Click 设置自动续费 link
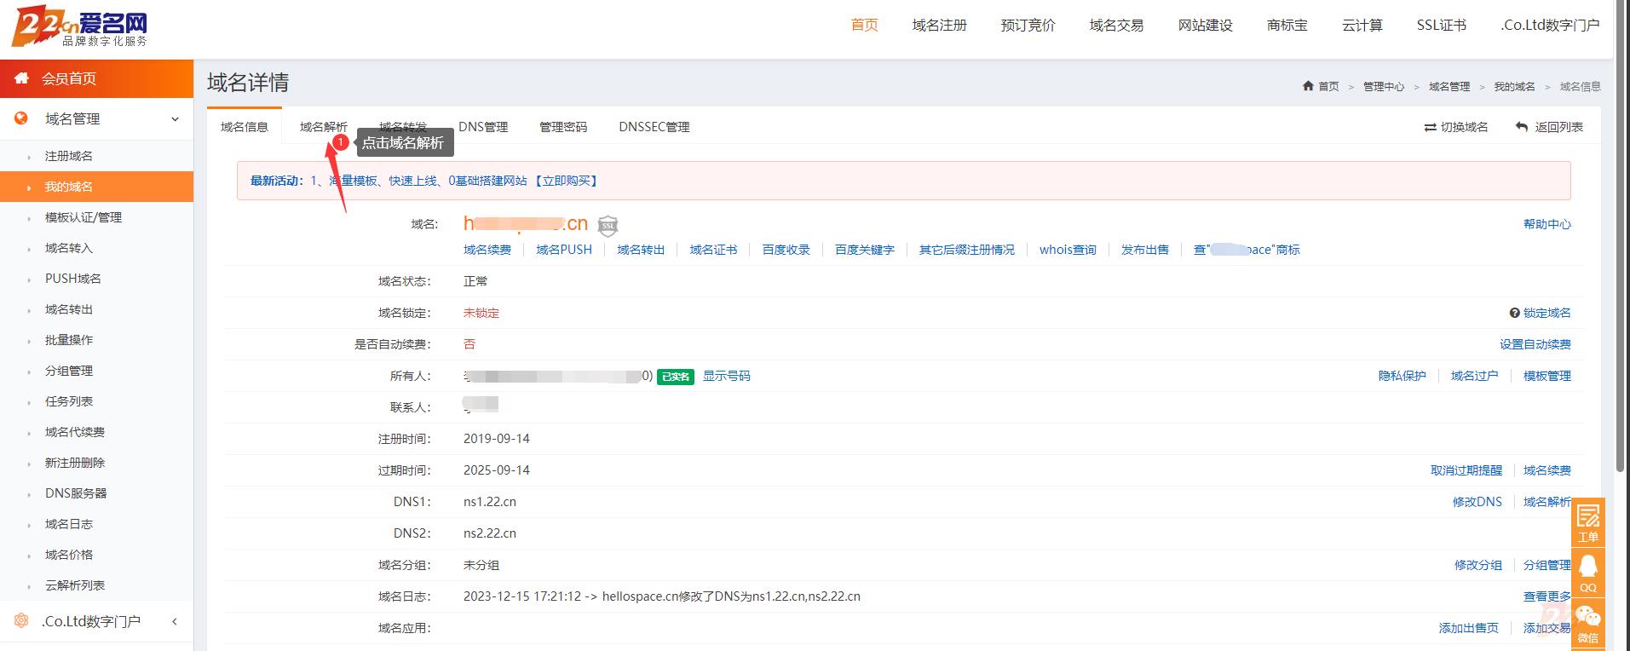Image resolution: width=1630 pixels, height=651 pixels. [1535, 344]
